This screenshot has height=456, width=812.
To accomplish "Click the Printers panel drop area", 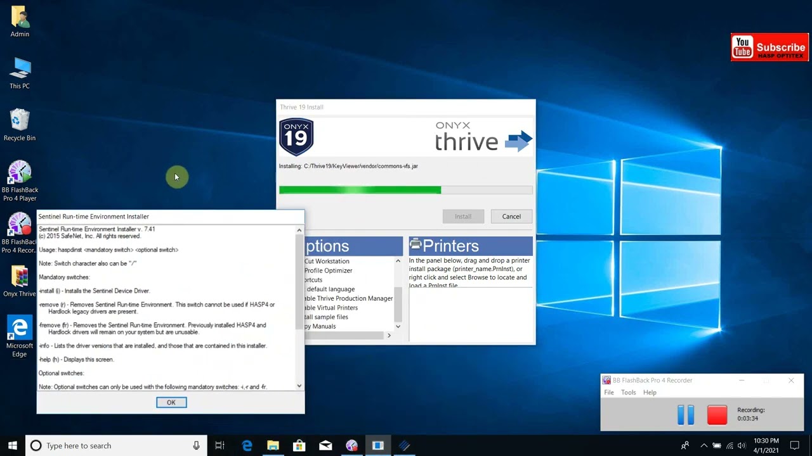I will tap(471, 315).
